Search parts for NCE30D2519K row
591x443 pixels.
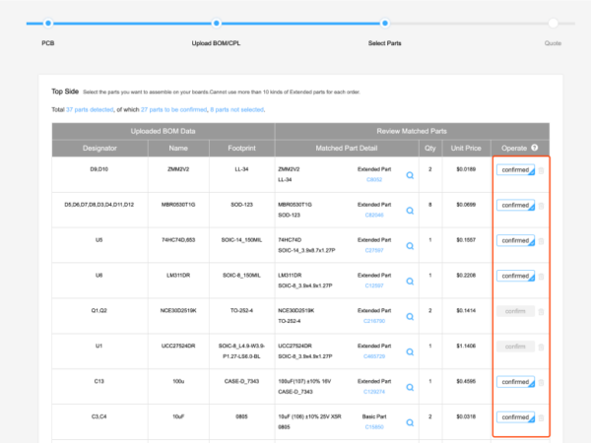tap(410, 317)
